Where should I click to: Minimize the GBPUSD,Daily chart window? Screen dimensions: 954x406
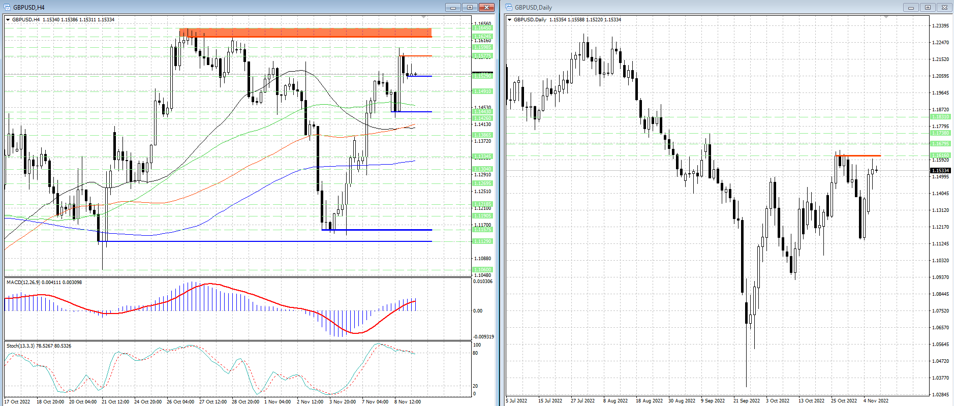tap(911, 7)
